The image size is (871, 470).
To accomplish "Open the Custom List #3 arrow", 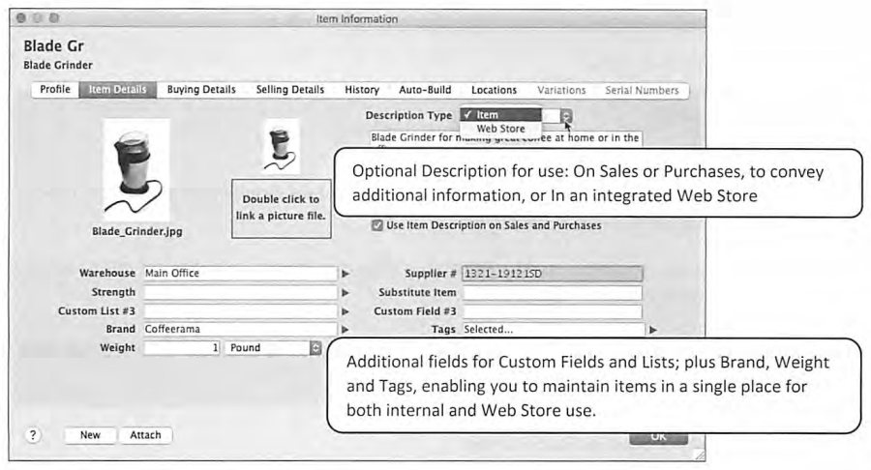I will coord(345,311).
